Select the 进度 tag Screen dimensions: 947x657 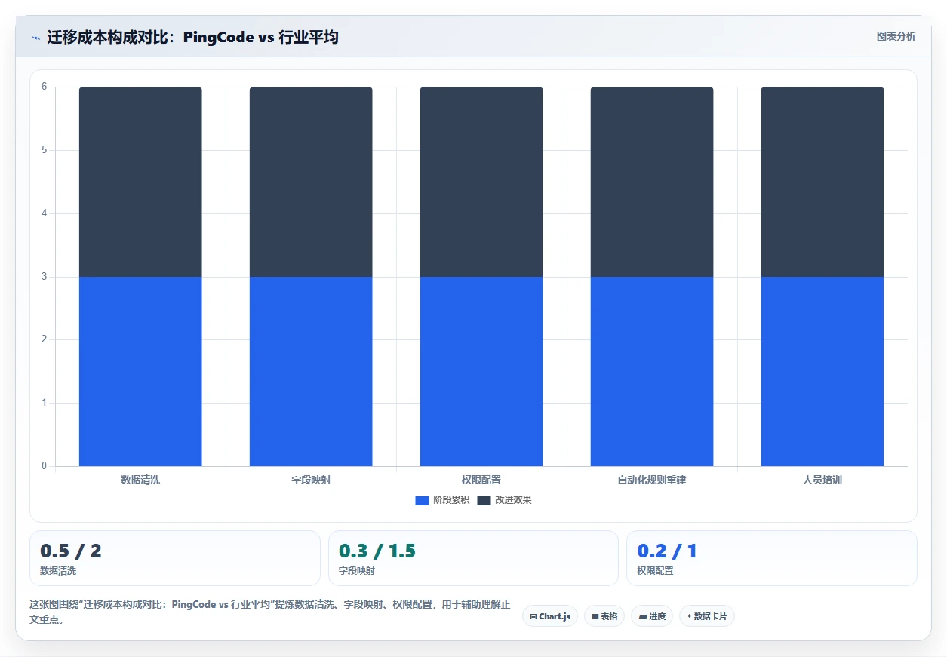click(x=652, y=616)
